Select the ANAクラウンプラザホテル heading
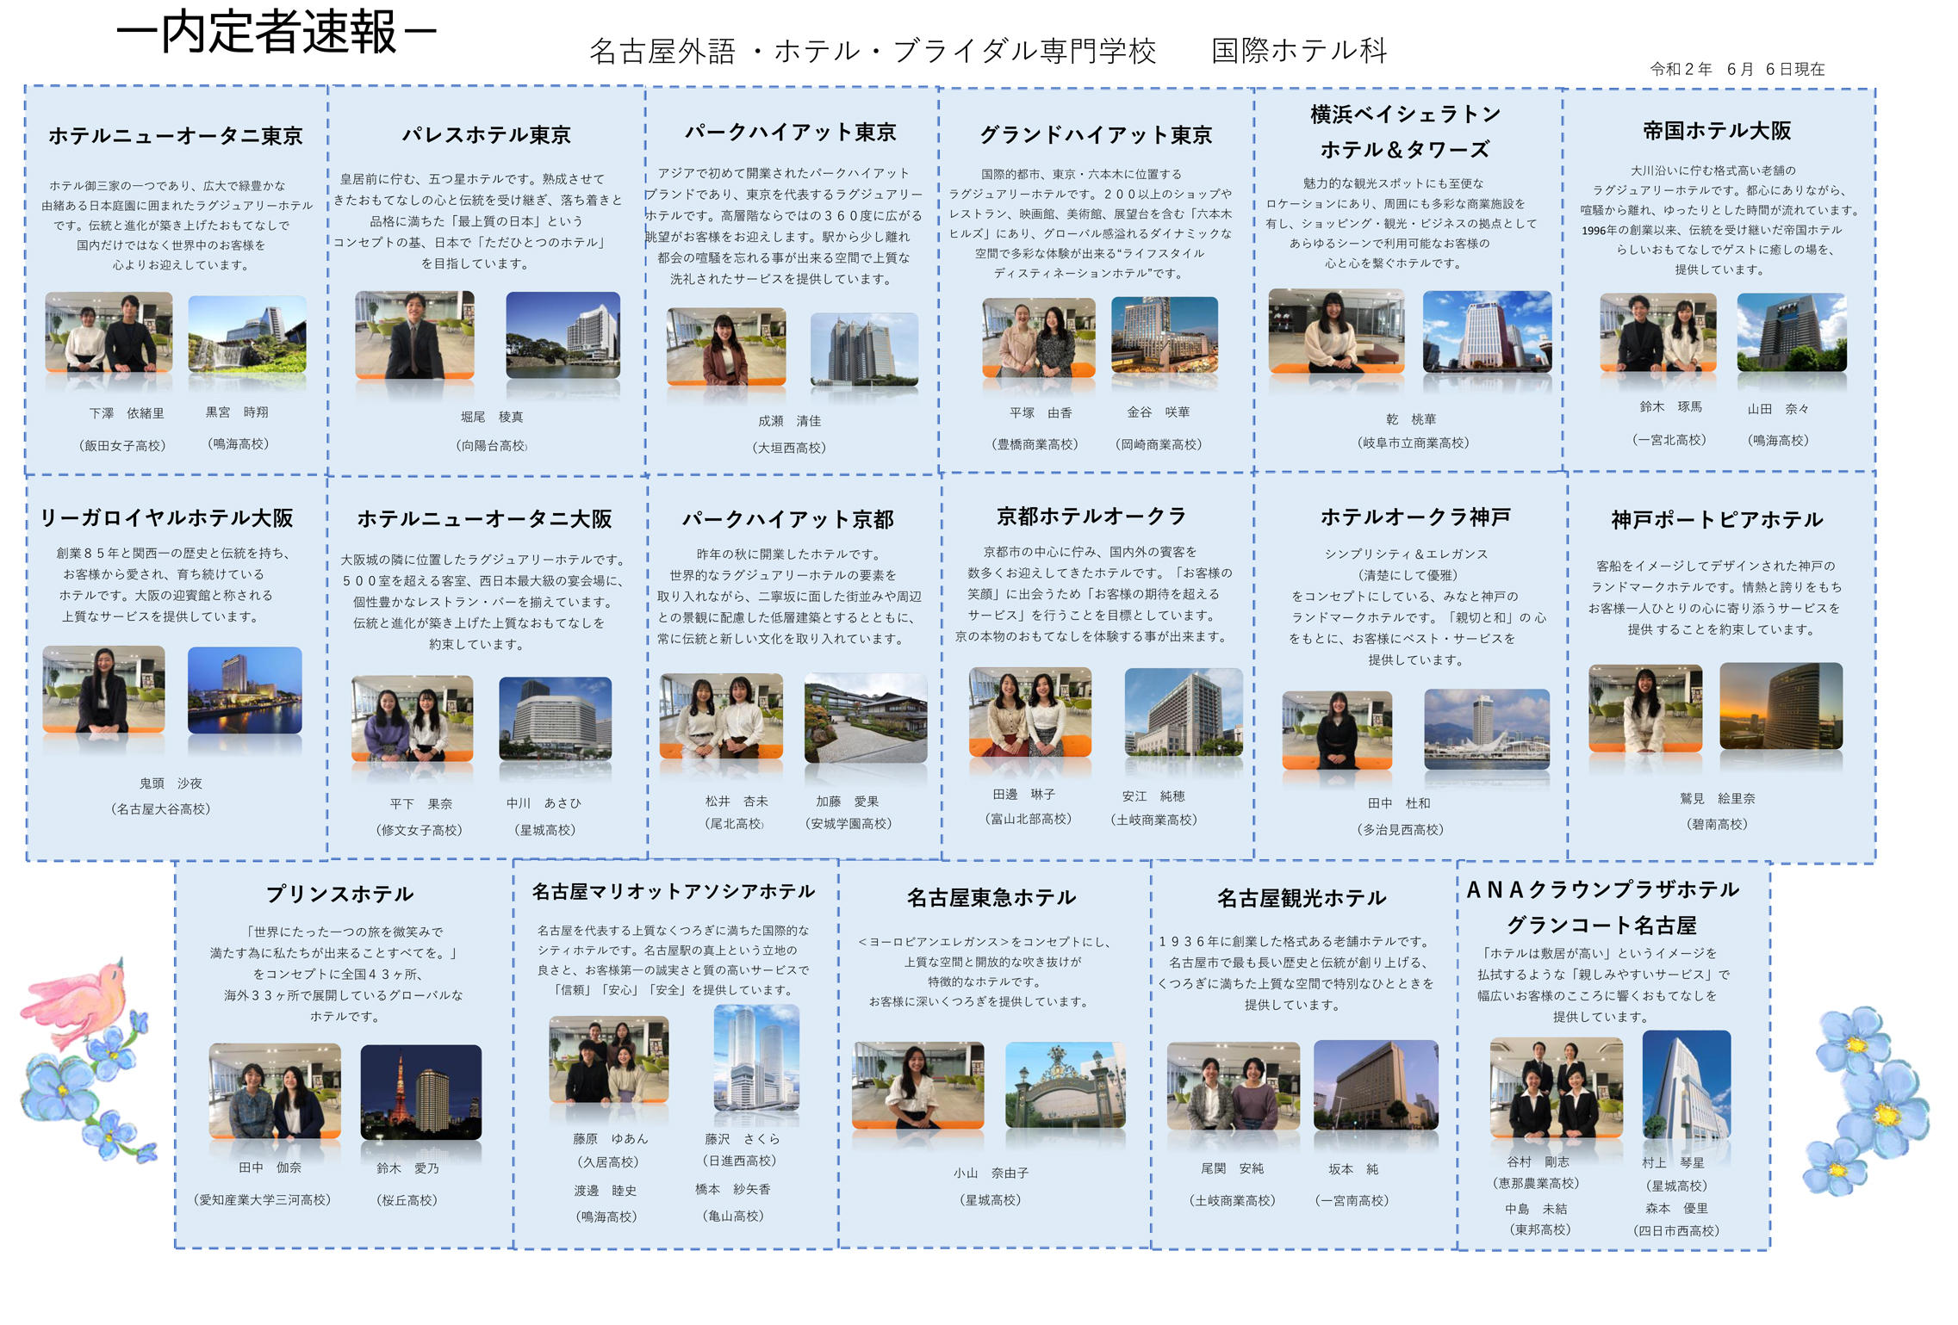 pyautogui.click(x=1602, y=890)
